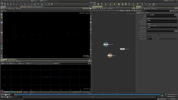This screenshot has height=100, width=178.
Task: Select the Spray Paint shelf tool
Action: click(x=35, y=4)
